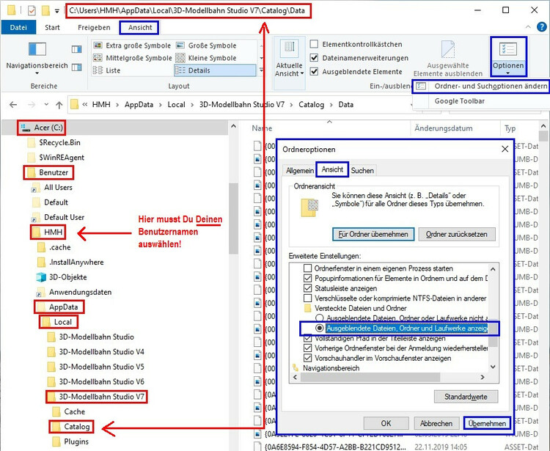Open the recent locations dropdown arrow
550x451 pixels.
(x=46, y=105)
